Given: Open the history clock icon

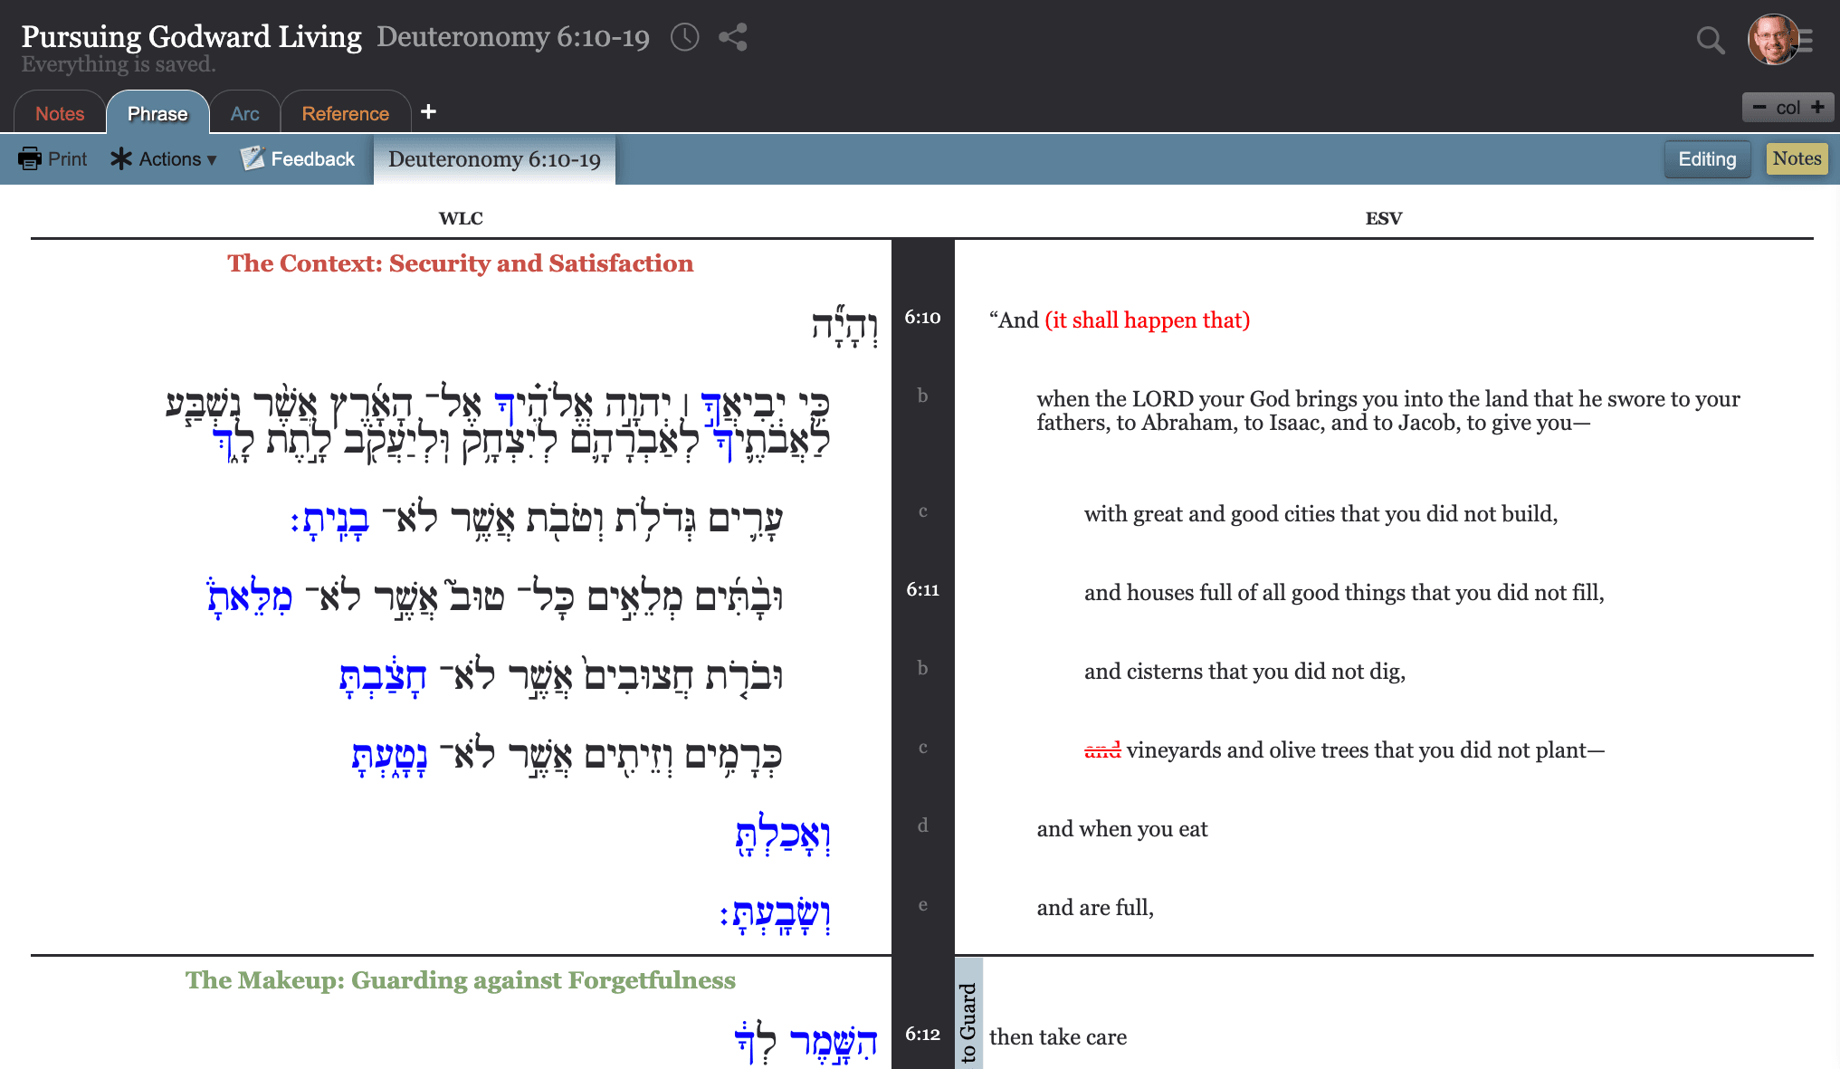Looking at the screenshot, I should point(684,37).
